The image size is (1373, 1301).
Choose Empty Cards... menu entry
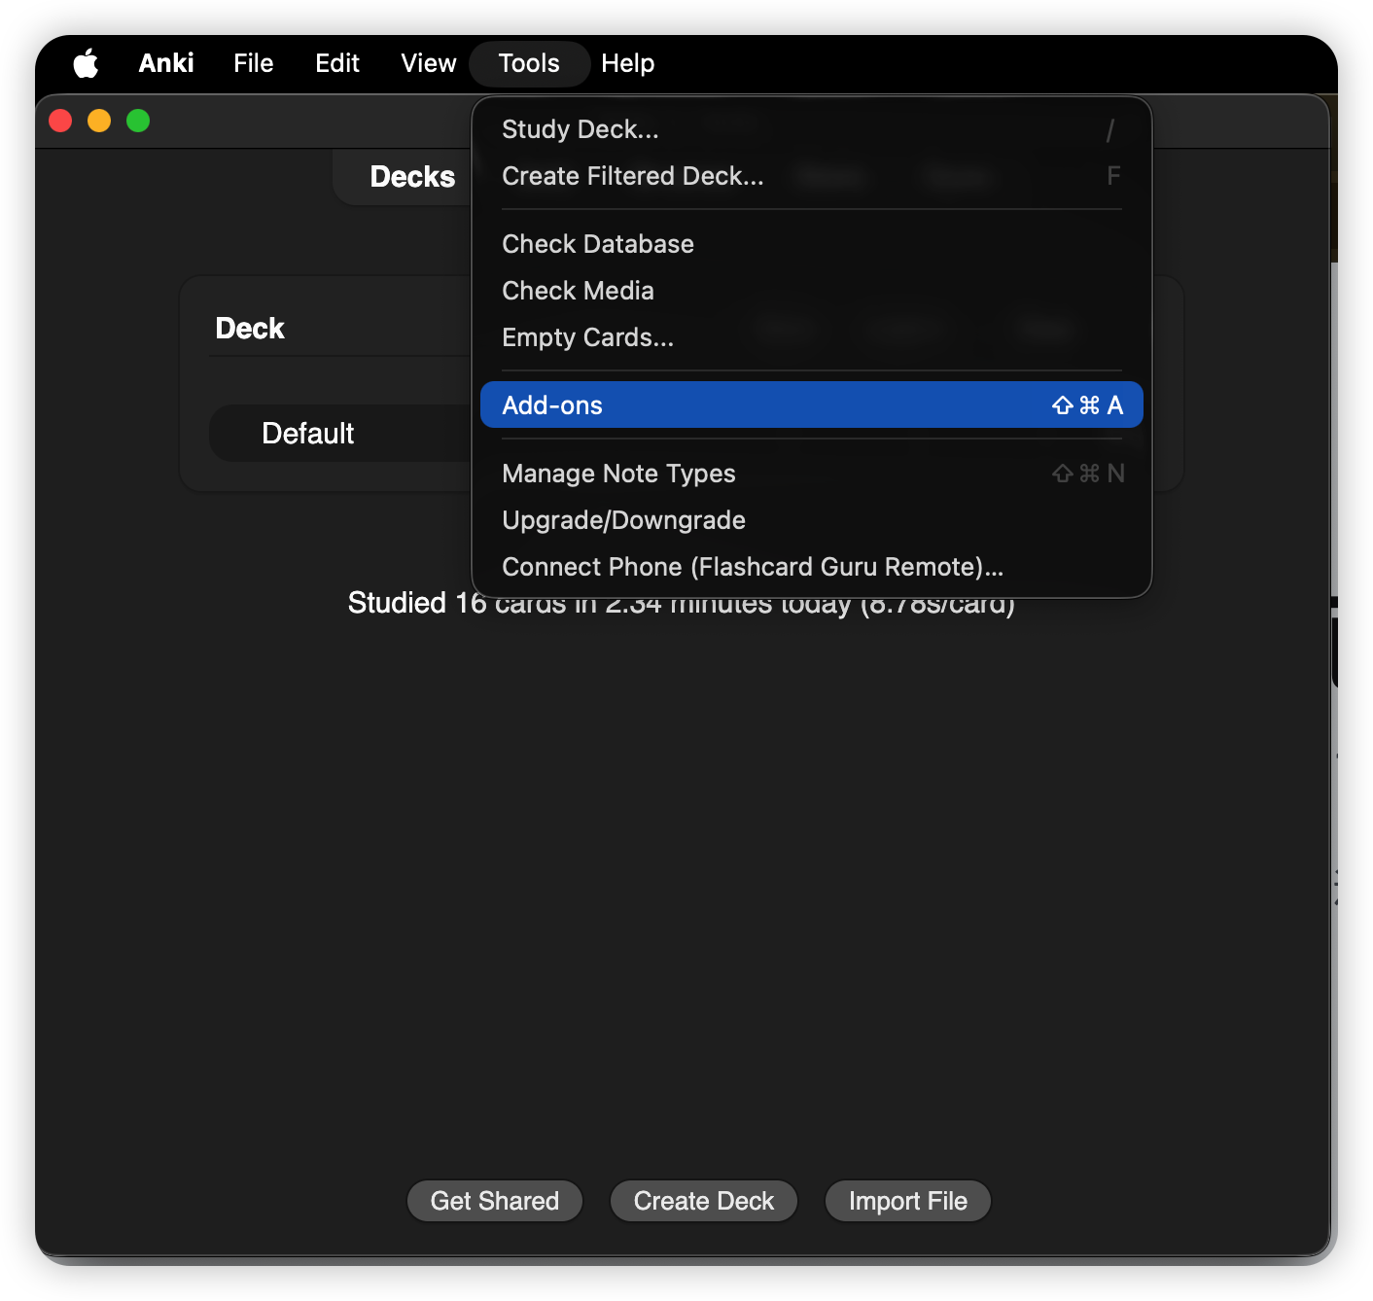811,337
